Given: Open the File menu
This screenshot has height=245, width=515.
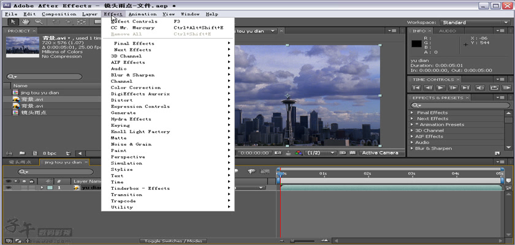Looking at the screenshot, I should 11,14.
